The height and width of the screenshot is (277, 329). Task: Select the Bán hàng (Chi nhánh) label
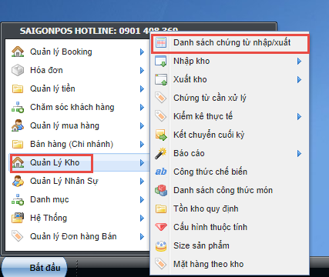pyautogui.click(x=72, y=144)
